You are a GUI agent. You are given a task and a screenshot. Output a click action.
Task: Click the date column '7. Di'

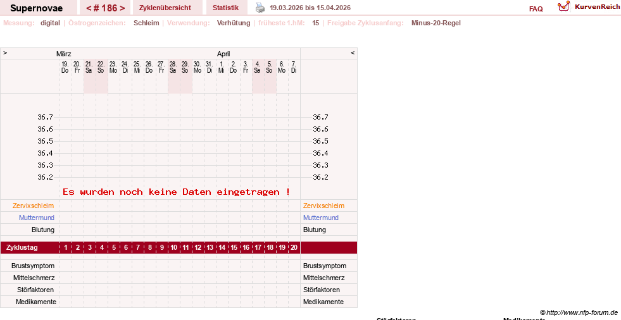tap(294, 67)
